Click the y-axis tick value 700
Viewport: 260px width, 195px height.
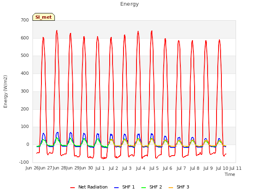(x=25, y=20)
